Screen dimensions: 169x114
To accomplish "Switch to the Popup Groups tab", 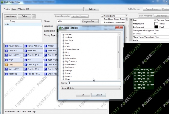I will click(x=152, y=9).
